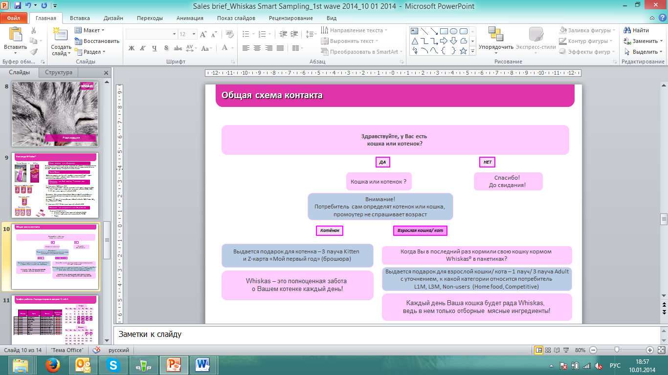Click the zoom slider handle

617,350
